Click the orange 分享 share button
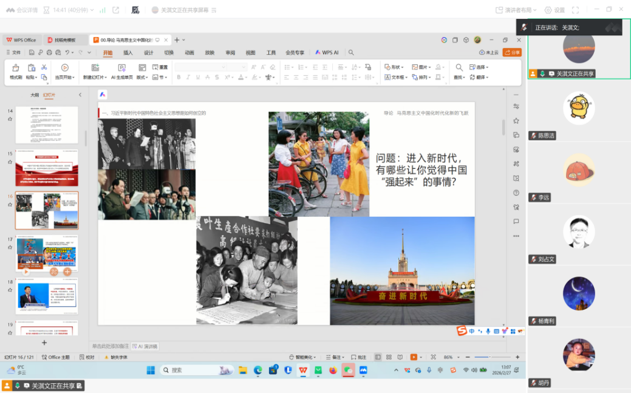 512,53
